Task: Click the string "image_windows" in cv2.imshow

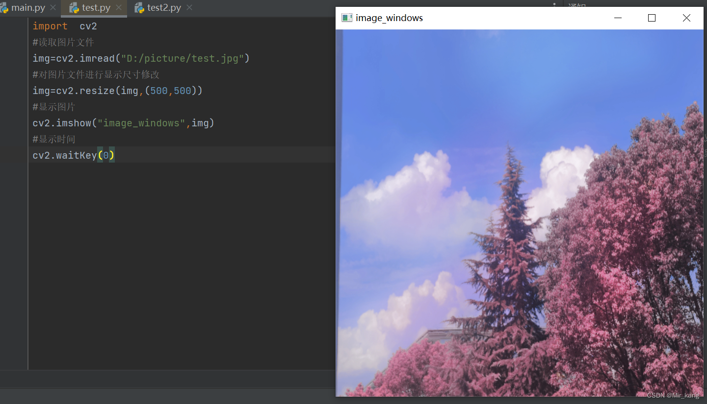Action: 141,123
